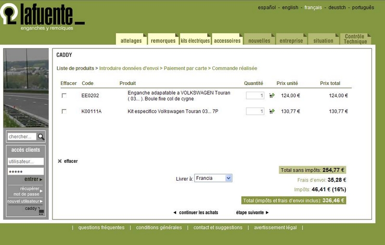Click product code EE0202

pyautogui.click(x=90, y=96)
